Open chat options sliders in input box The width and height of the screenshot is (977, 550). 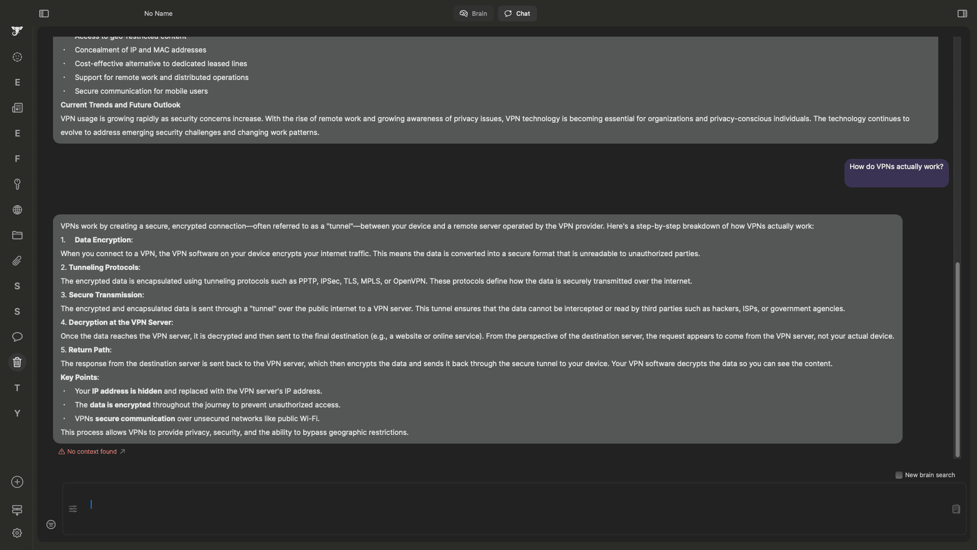click(x=73, y=509)
